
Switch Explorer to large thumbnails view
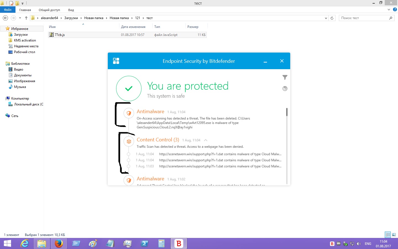tap(394, 235)
